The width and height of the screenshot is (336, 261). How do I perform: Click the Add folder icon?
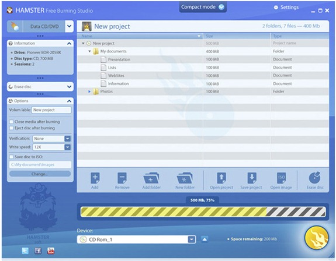pos(151,178)
